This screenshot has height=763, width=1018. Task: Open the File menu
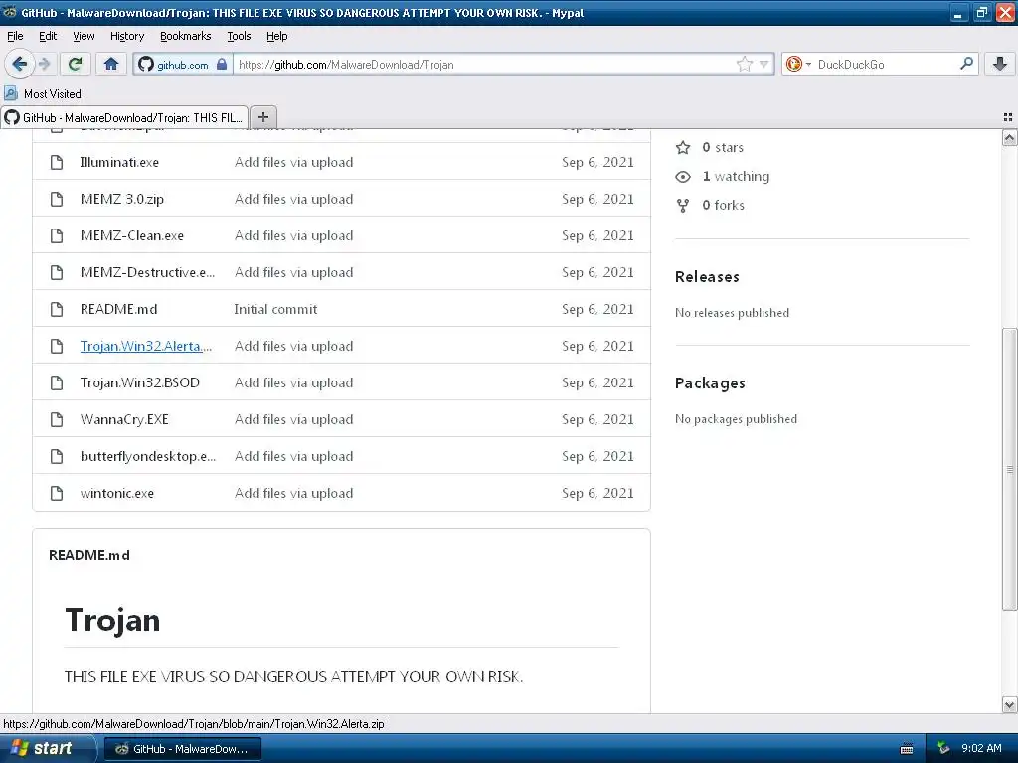pyautogui.click(x=15, y=36)
